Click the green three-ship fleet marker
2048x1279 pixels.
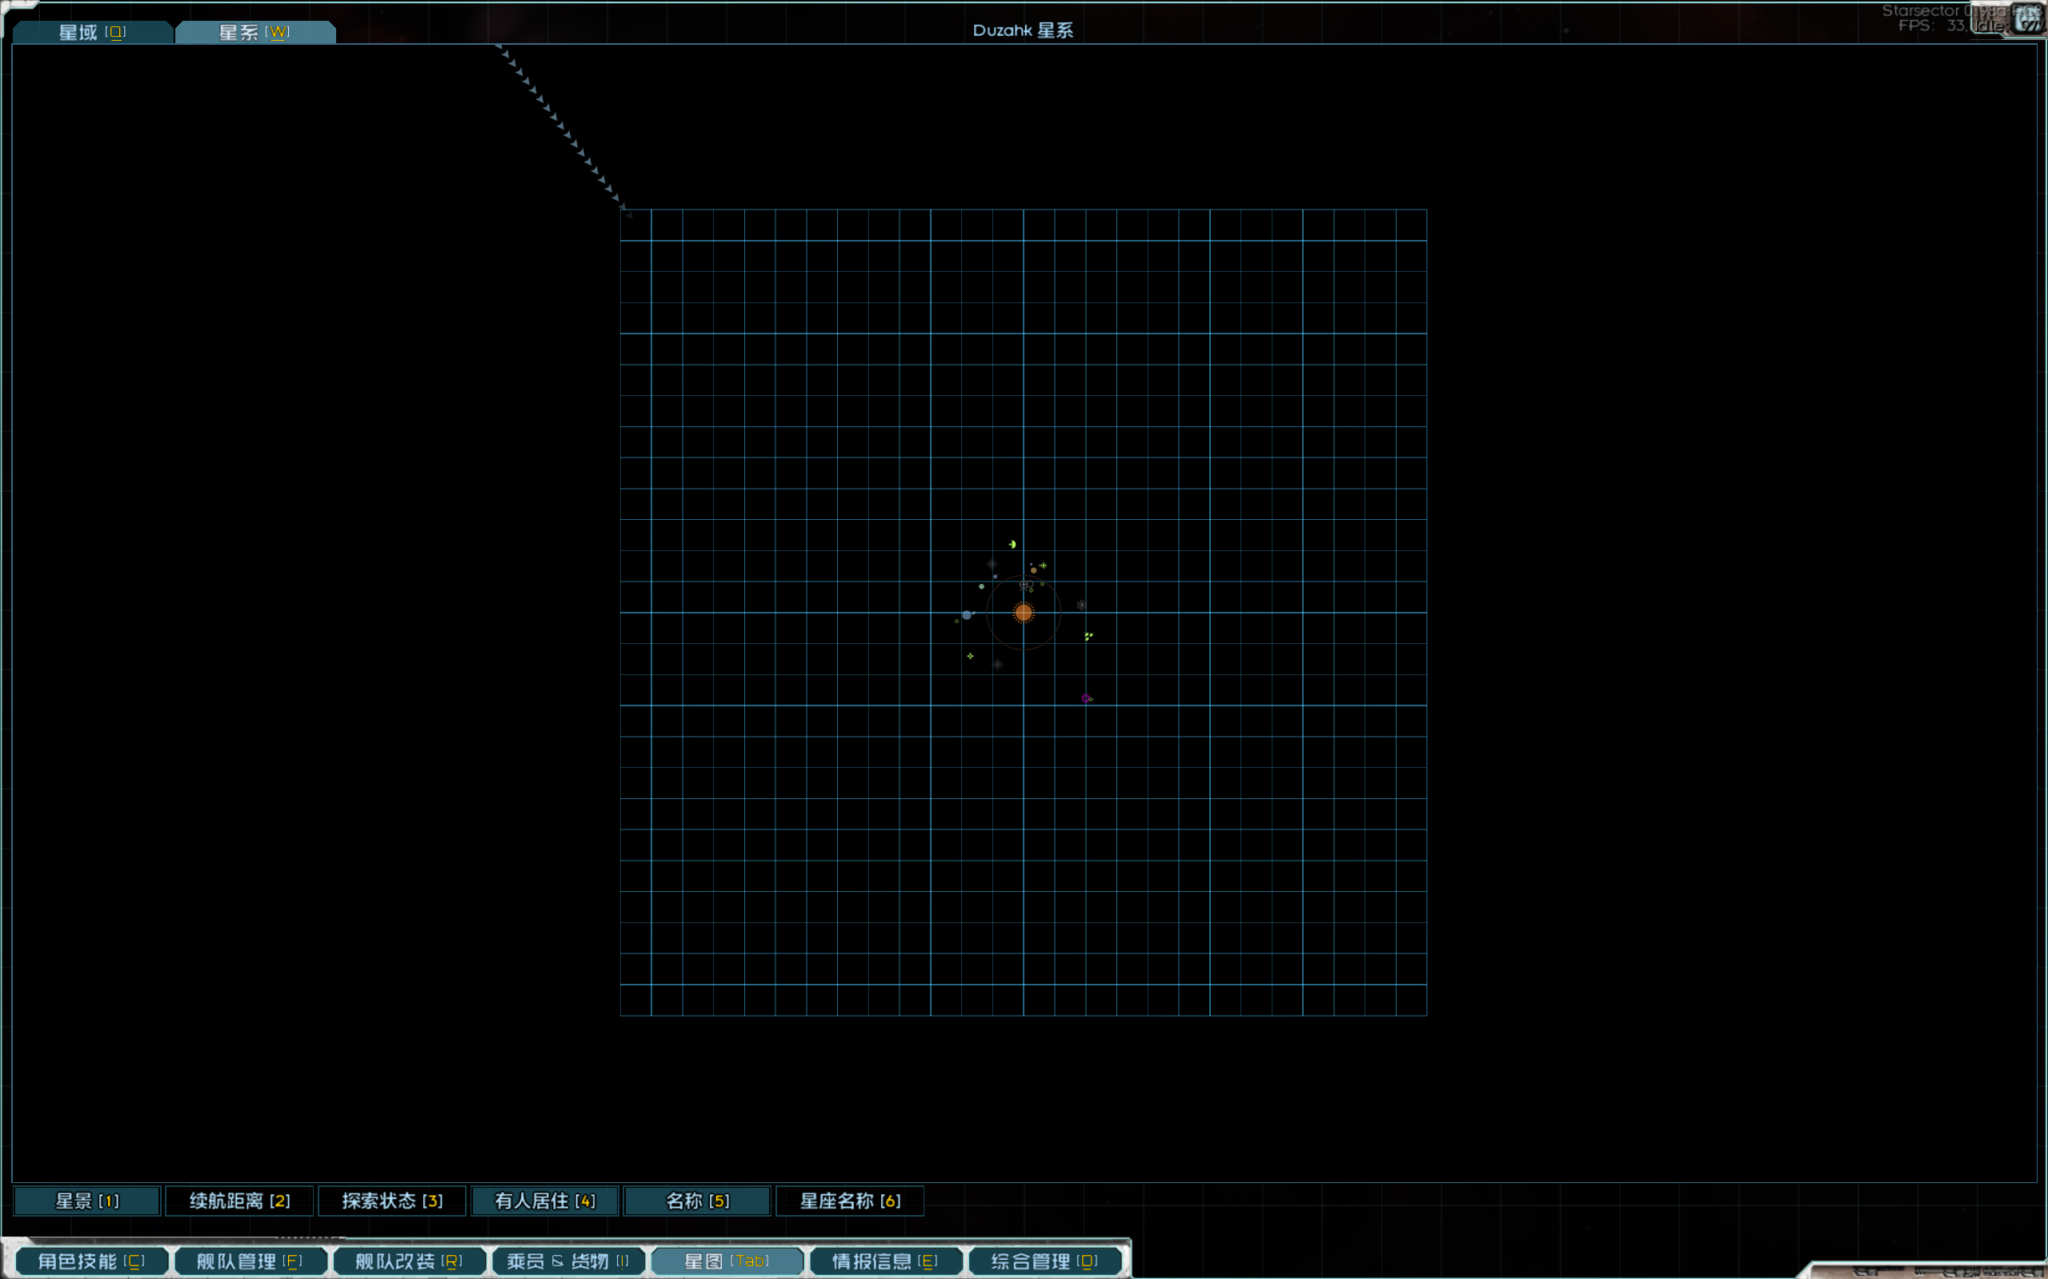1088,636
